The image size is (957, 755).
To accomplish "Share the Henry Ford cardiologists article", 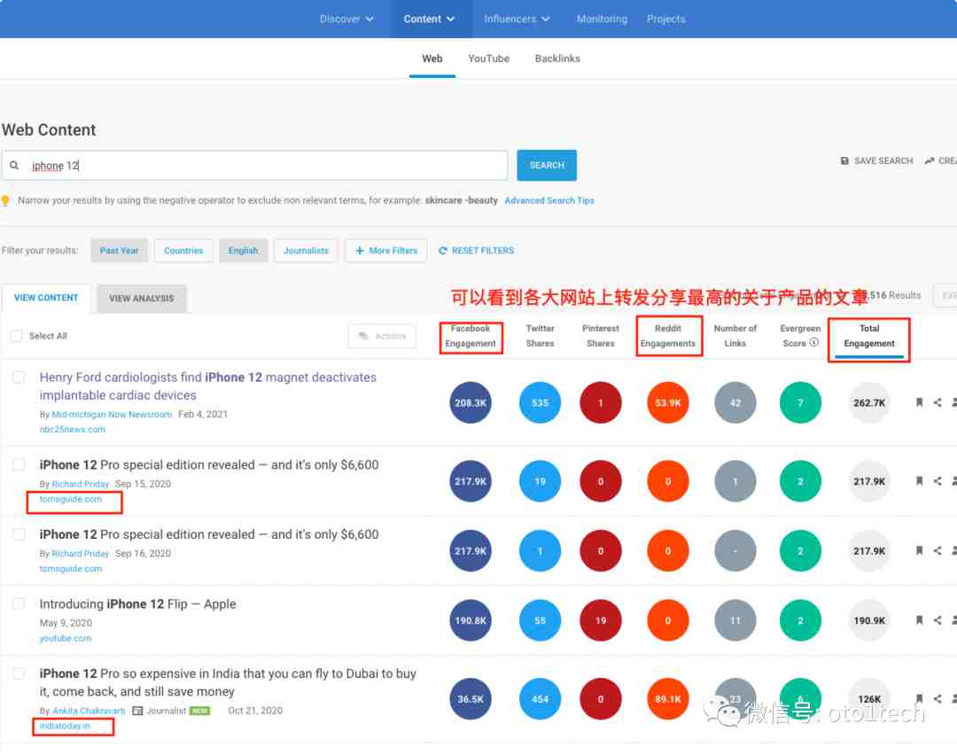I will tap(938, 402).
